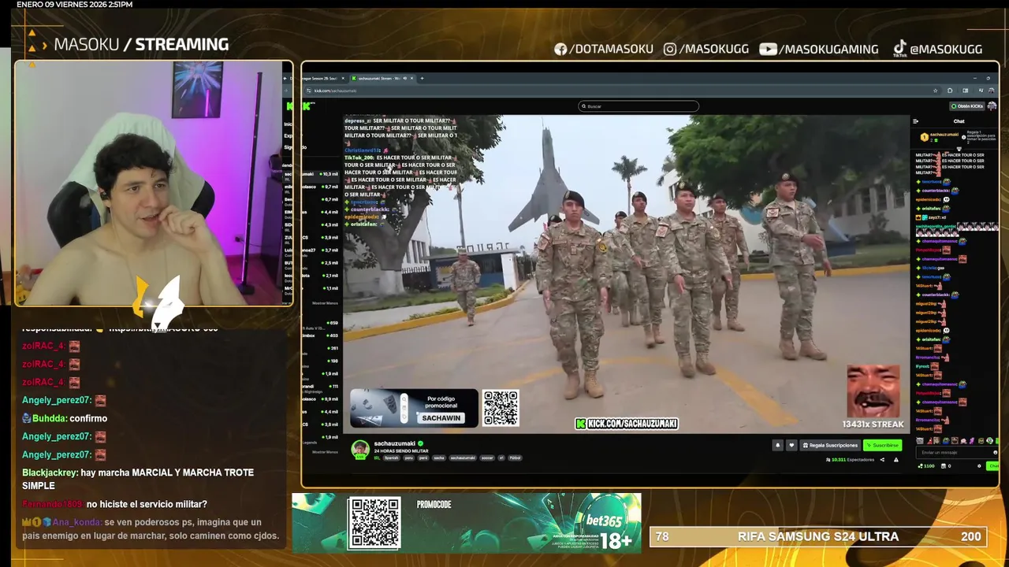
Task: Collapse the chat panel with arrow icon
Action: [x=915, y=121]
